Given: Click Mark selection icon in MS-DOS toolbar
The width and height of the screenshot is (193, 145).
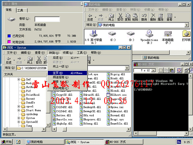Looking at the screenshot, I should 161,70.
